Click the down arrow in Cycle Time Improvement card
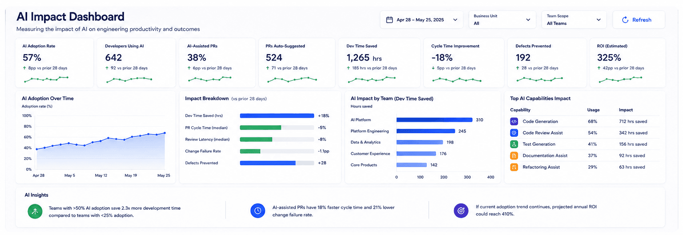The image size is (683, 235). (x=433, y=68)
